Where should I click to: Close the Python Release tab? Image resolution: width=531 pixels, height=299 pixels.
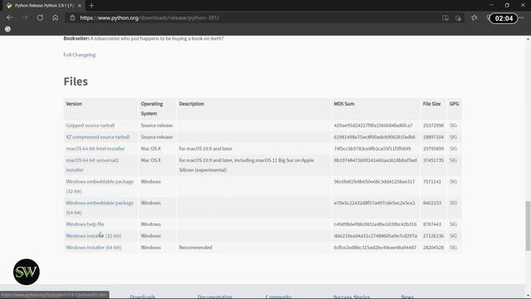click(80, 6)
